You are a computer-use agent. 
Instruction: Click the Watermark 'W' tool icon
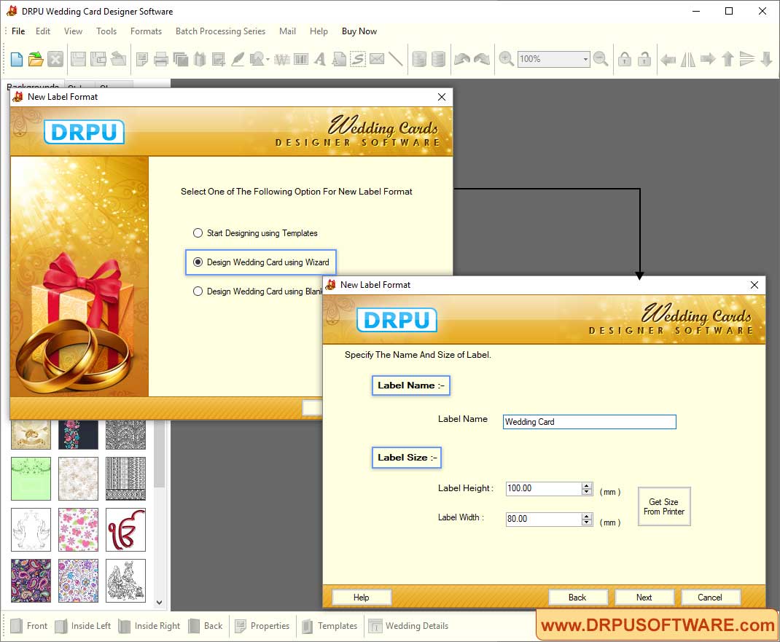pyautogui.click(x=282, y=59)
